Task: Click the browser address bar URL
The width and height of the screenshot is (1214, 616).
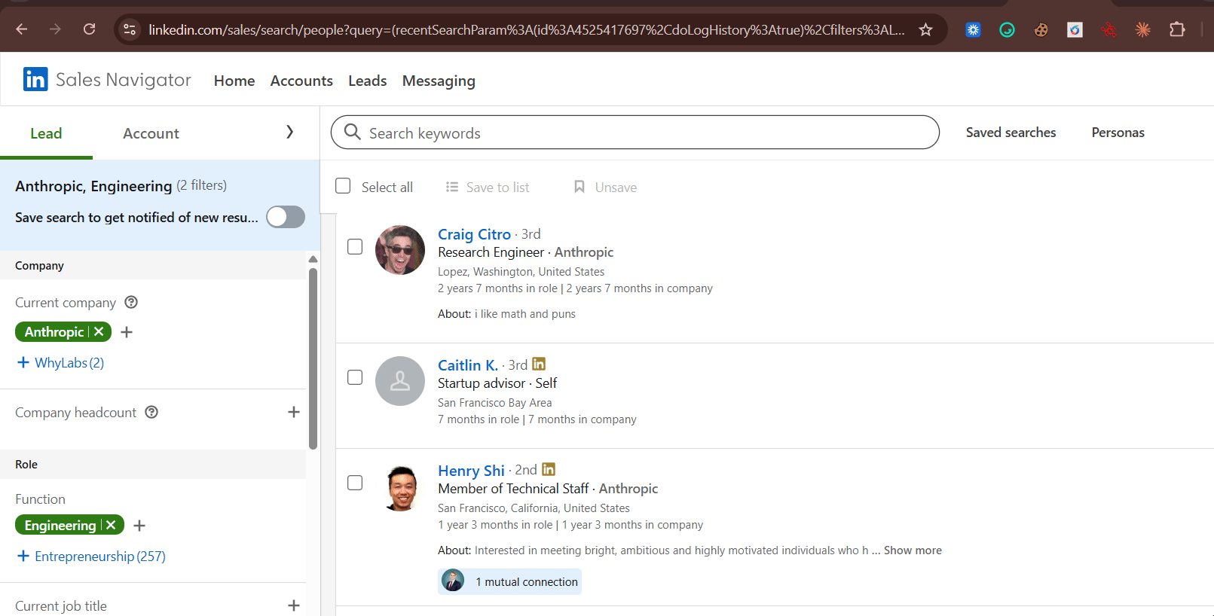Action: click(x=526, y=30)
